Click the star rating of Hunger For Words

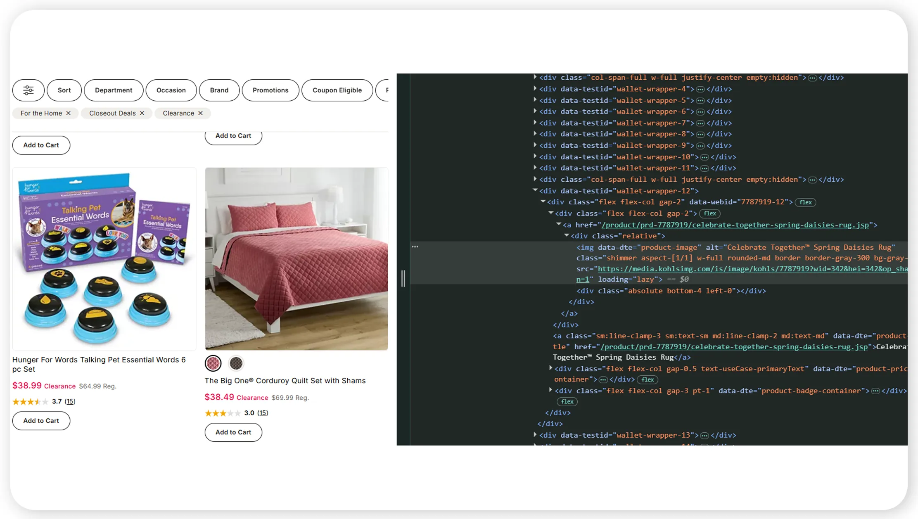[30, 401]
